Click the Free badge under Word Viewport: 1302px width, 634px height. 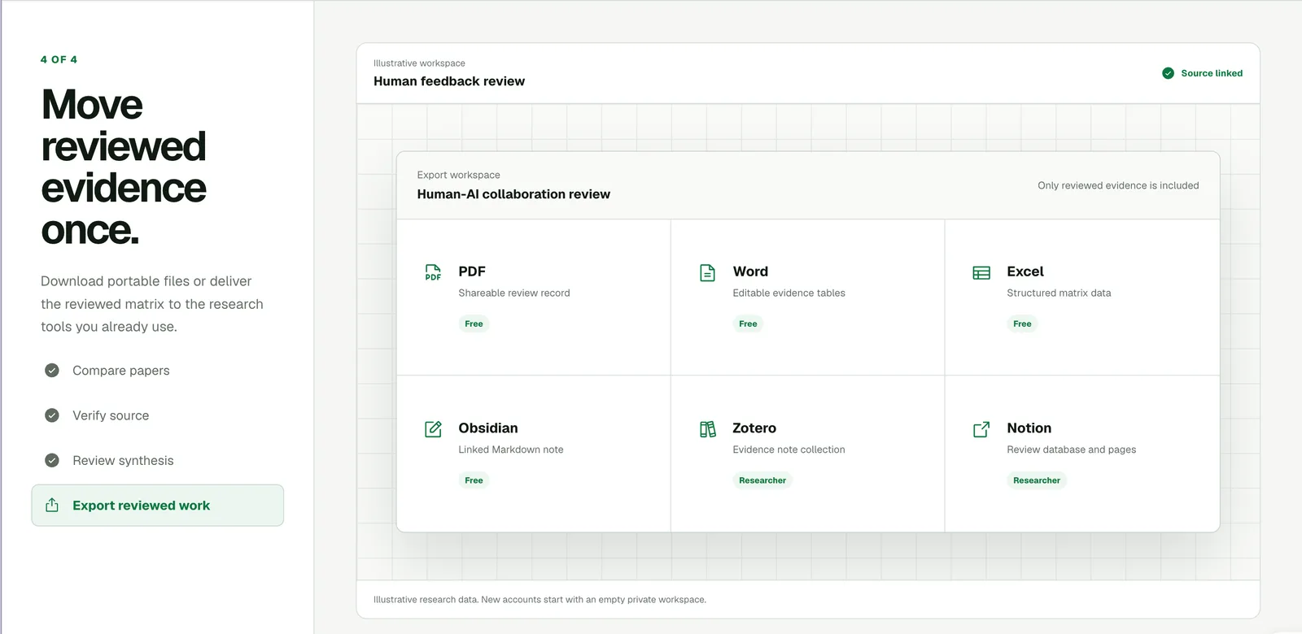[x=748, y=324]
